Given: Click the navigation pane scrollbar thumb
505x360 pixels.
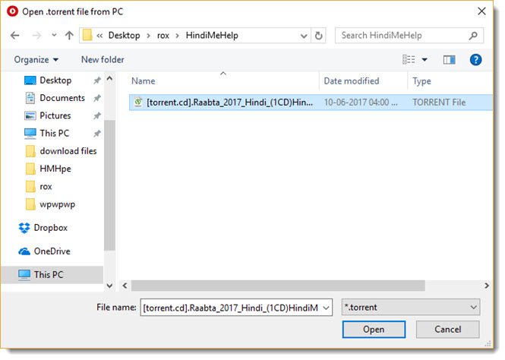Looking at the screenshot, I should click(x=109, y=185).
